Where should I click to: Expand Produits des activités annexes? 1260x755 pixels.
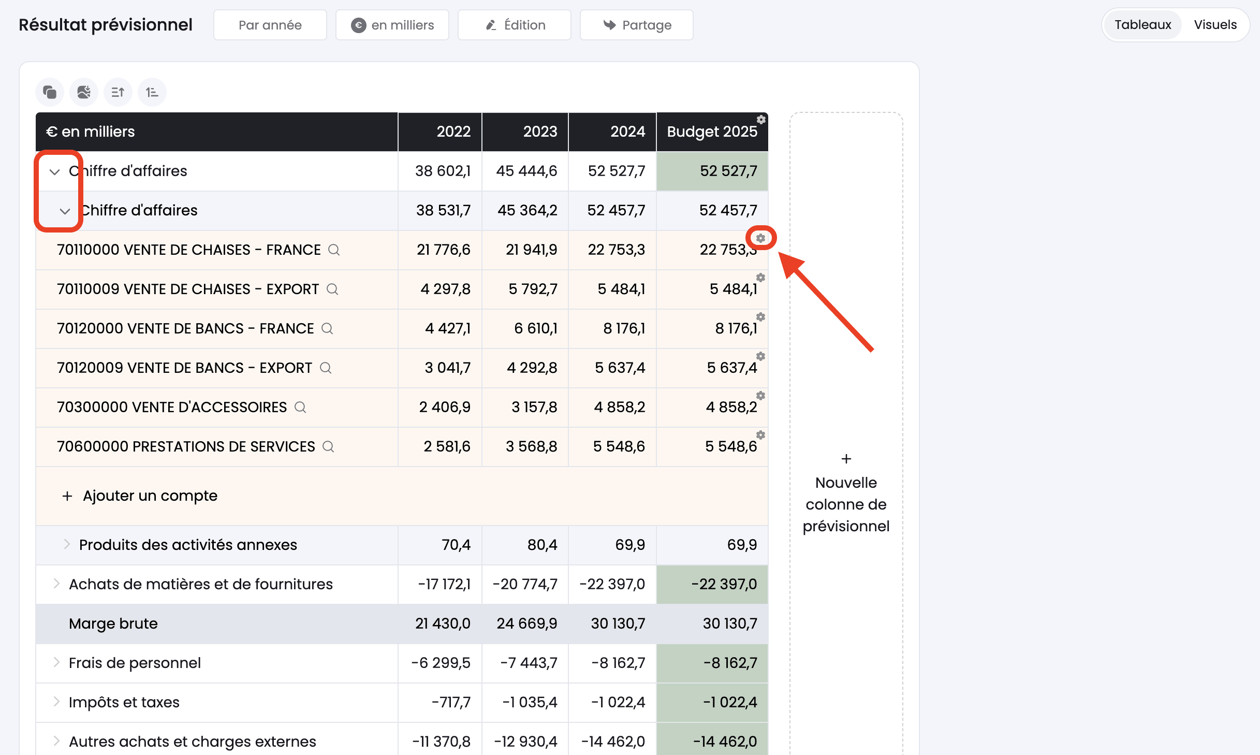(x=67, y=544)
